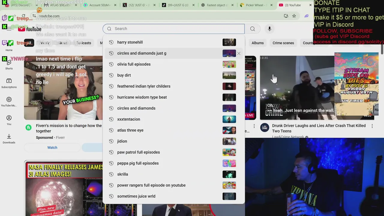
Task: Click thumbnail beside 'paw patrol full episodes'
Action: pyautogui.click(x=229, y=152)
